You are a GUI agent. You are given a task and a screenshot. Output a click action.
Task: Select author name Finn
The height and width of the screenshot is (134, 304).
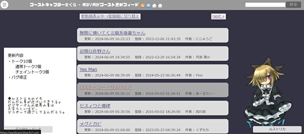pyautogui.click(x=199, y=75)
